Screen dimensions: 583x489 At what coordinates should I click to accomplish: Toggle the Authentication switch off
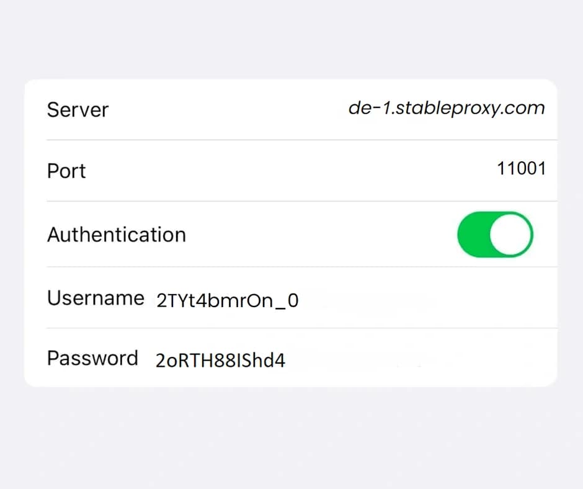point(495,235)
